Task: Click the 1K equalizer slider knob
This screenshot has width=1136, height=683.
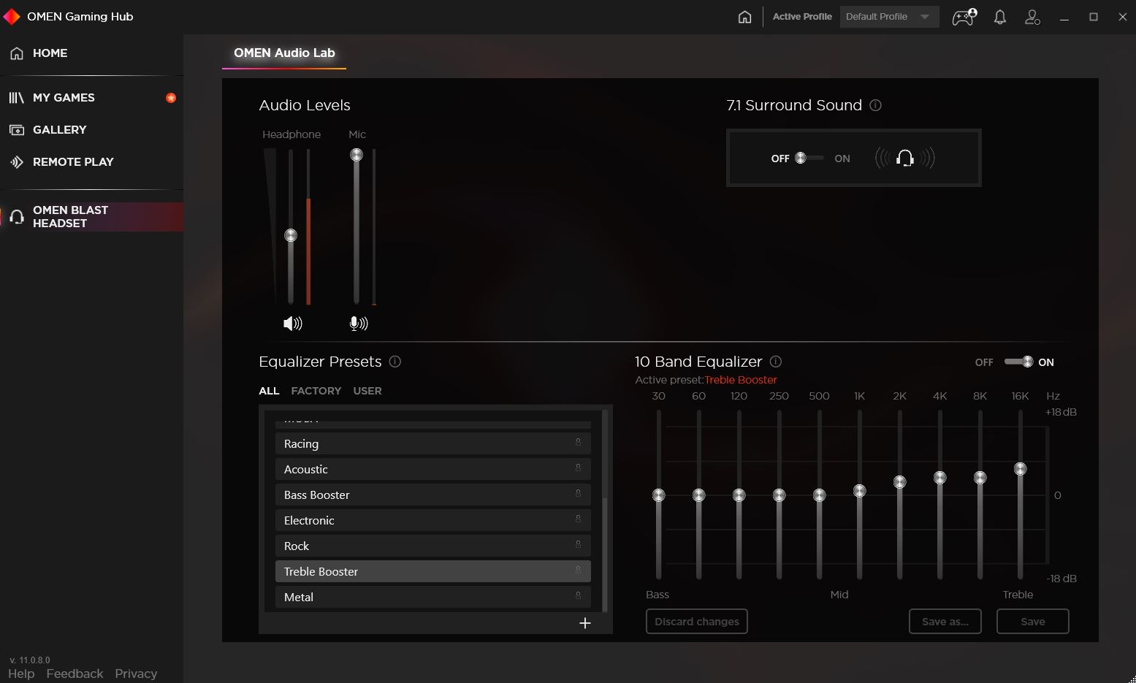Action: point(860,491)
